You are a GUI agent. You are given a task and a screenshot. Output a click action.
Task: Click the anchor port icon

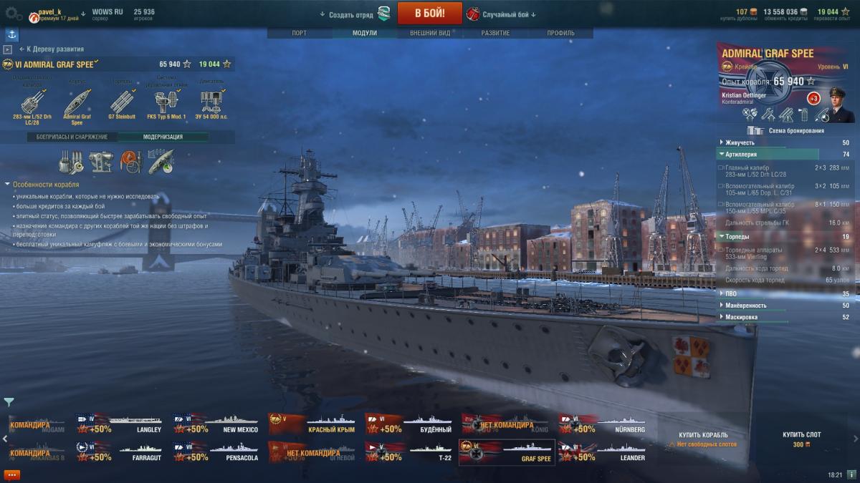[11, 34]
